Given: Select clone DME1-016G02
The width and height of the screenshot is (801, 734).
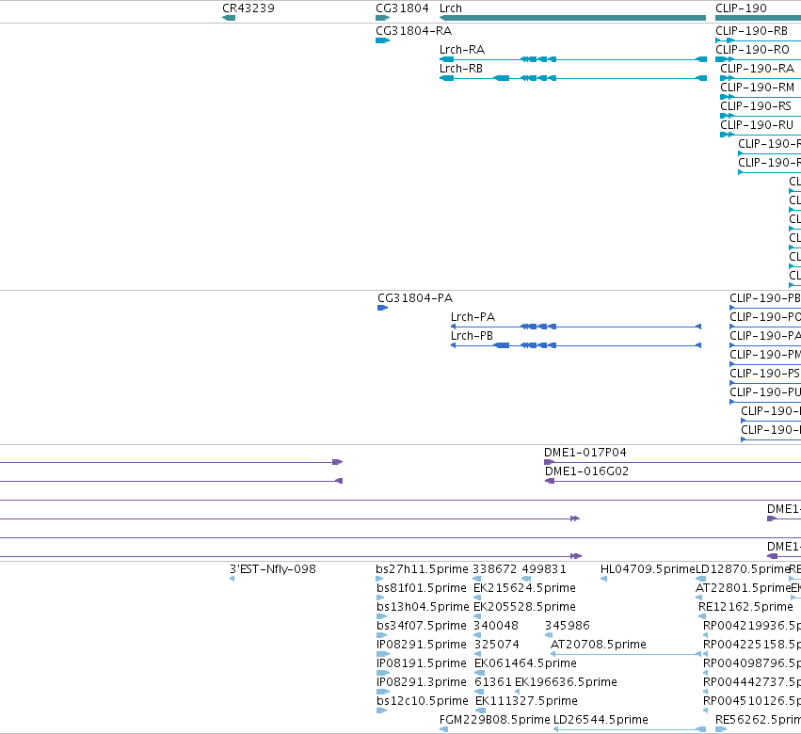Looking at the screenshot, I should click(x=586, y=471).
